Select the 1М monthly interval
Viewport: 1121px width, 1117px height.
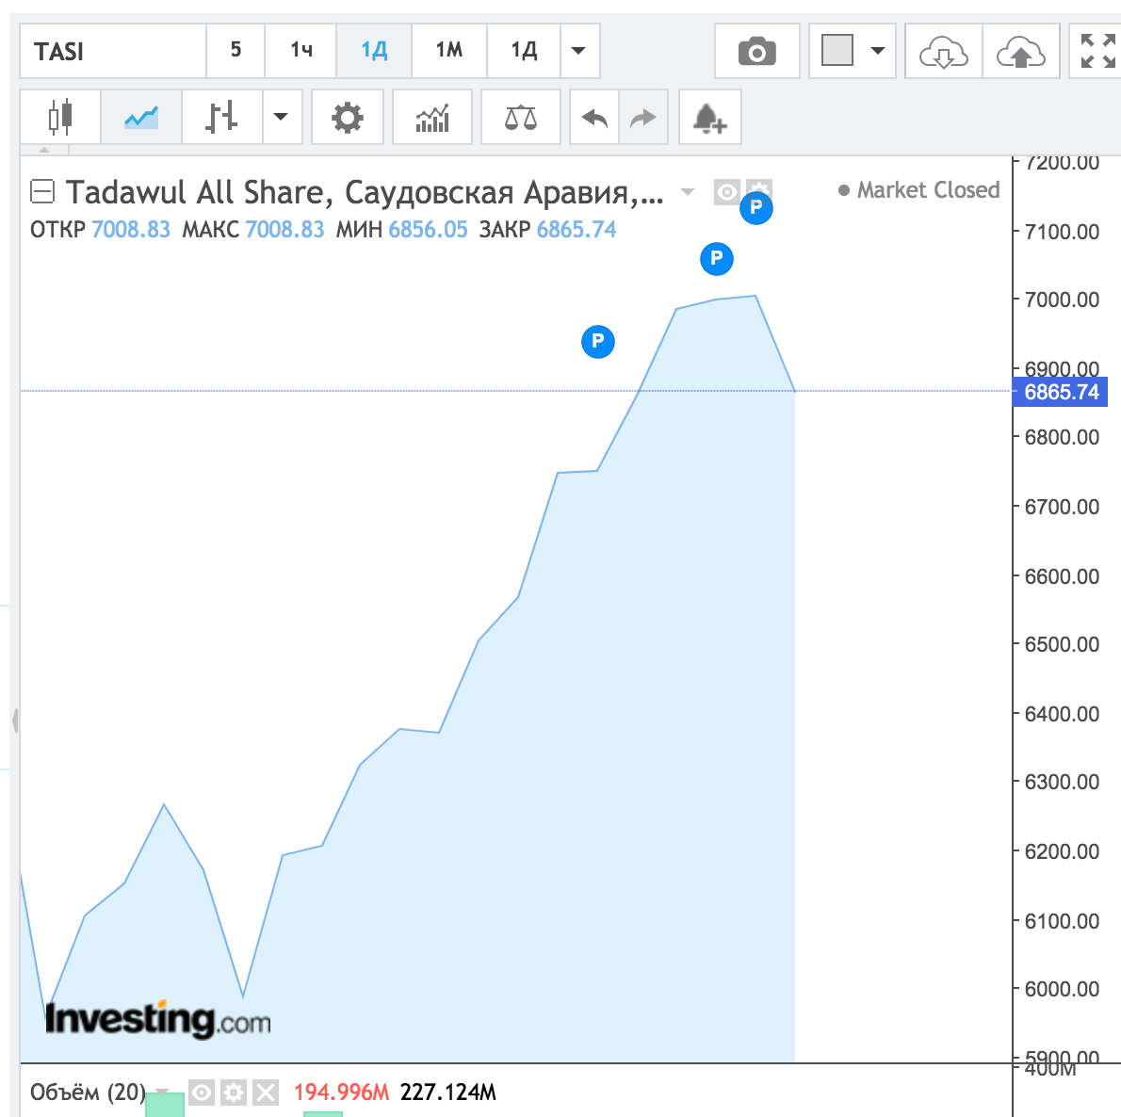coord(449,51)
